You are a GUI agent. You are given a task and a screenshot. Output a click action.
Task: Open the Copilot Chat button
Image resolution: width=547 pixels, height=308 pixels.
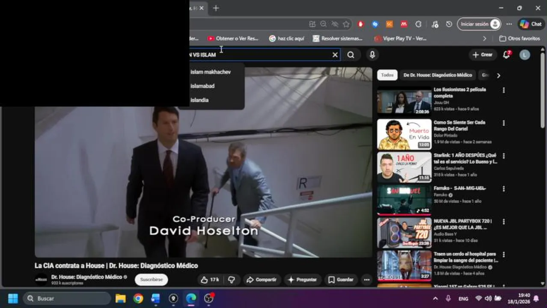tap(531, 24)
